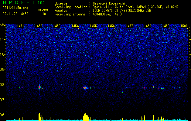Image resolution: width=191 pixels, height=121 pixels.
Task: Click the date stamp 02.11.23 14:50
Action: click(15, 14)
